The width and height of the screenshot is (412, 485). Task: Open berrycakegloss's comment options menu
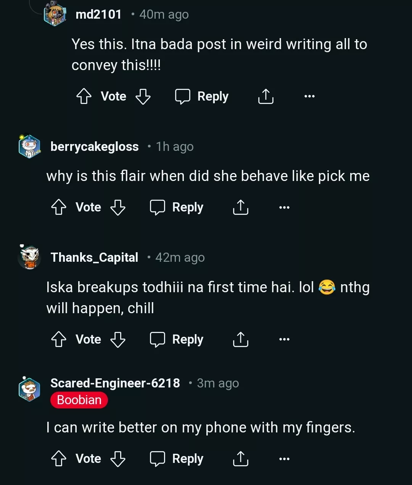(284, 207)
